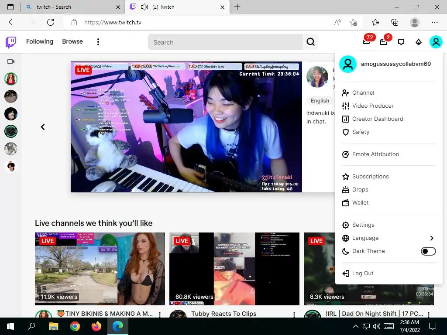Open Edge tab actions menu icon

10,7
